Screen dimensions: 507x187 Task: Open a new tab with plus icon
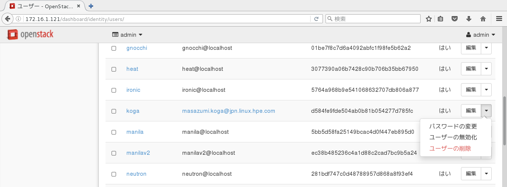pyautogui.click(x=91, y=6)
